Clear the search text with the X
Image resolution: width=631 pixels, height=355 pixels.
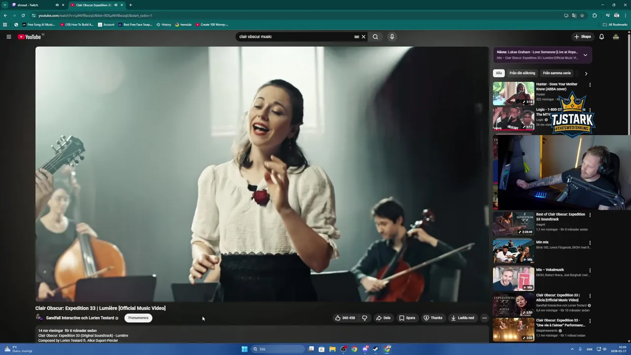pyautogui.click(x=363, y=36)
